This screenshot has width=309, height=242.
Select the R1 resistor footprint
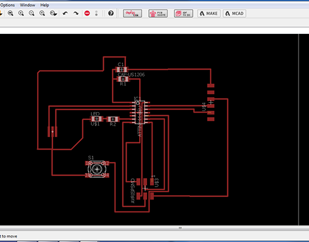123,79
